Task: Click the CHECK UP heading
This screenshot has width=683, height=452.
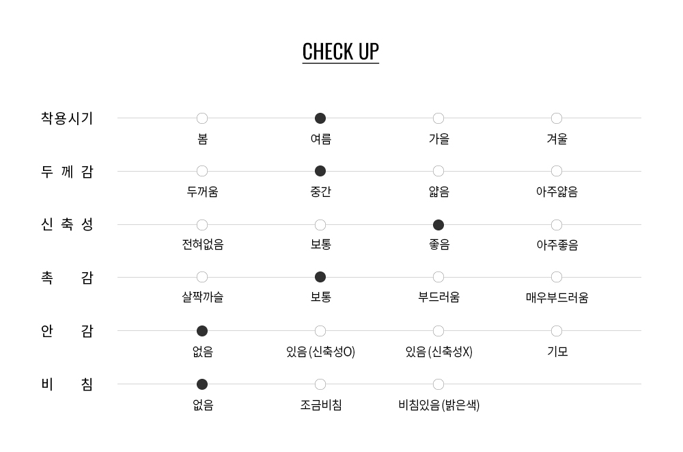Action: (x=340, y=52)
